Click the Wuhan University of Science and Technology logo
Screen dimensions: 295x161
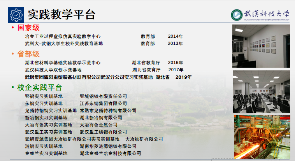pyautogui.click(x=260, y=15)
